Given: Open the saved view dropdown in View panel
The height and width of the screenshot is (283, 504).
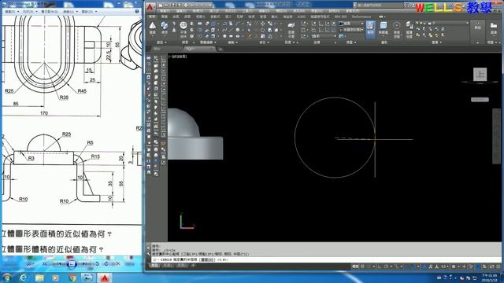Looking at the screenshot, I should tap(351, 30).
